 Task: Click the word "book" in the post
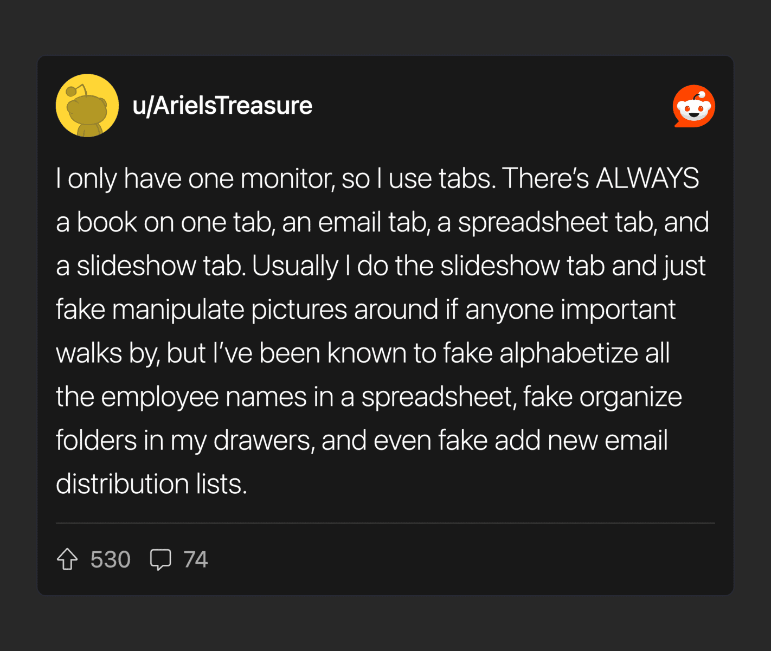(x=107, y=222)
